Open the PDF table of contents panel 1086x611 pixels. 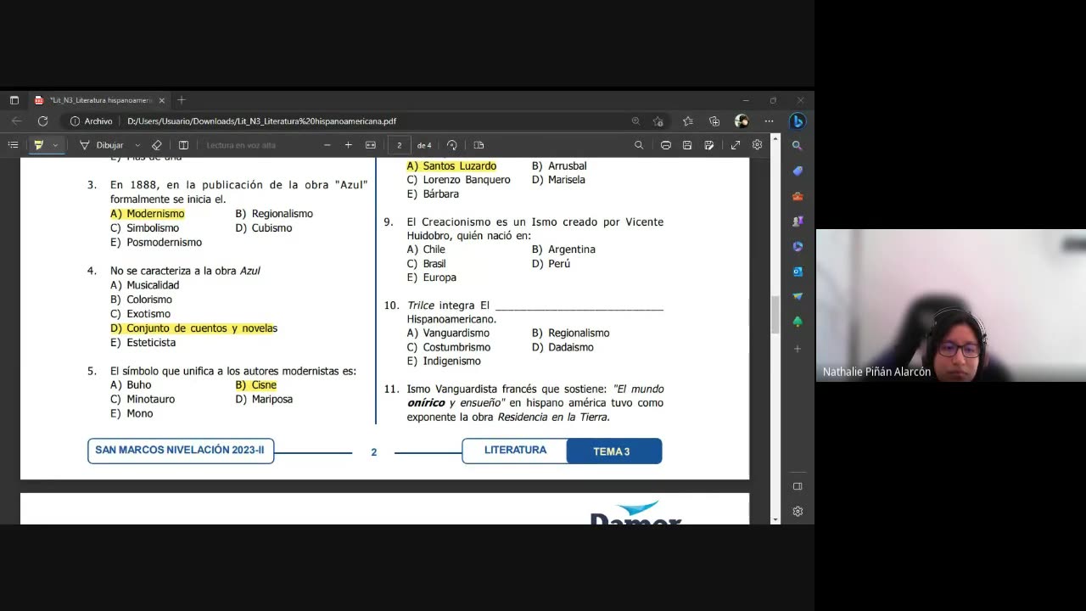click(13, 145)
